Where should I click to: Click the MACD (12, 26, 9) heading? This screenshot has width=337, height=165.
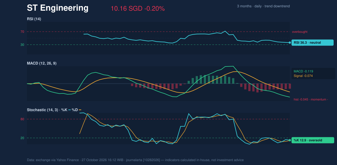pyautogui.click(x=42, y=63)
